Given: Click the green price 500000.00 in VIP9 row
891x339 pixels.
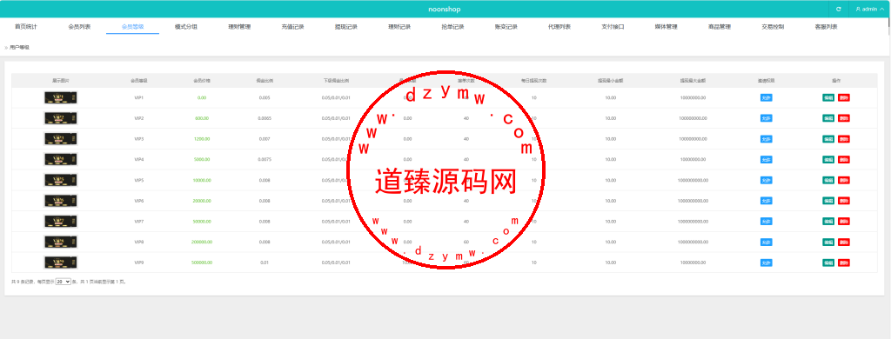Looking at the screenshot, I should [202, 263].
